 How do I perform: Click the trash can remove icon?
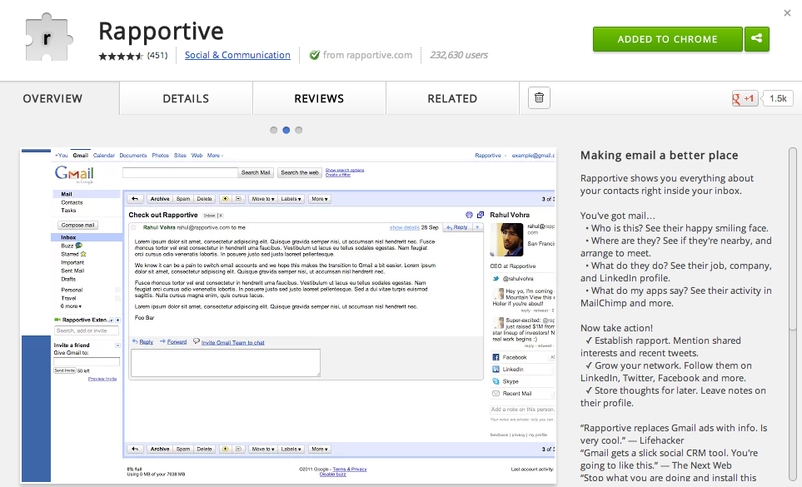pyautogui.click(x=539, y=97)
